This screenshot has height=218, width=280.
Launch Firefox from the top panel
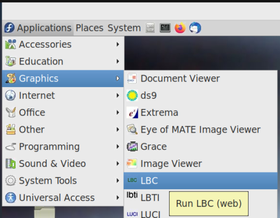pos(180,28)
